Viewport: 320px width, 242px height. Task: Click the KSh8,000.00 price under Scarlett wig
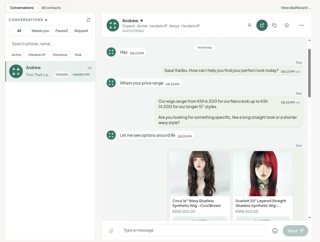[x=247, y=211]
